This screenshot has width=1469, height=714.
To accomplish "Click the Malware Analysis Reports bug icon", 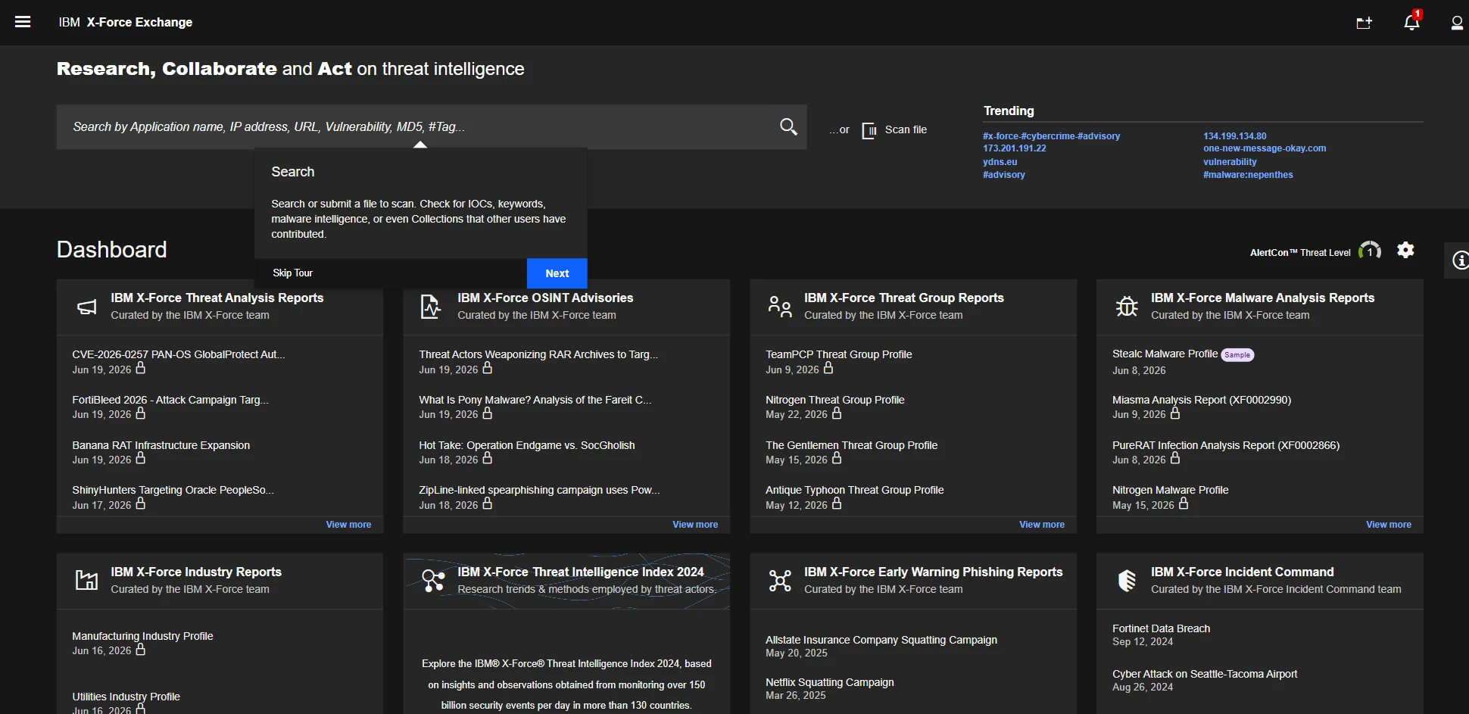I will click(1127, 306).
